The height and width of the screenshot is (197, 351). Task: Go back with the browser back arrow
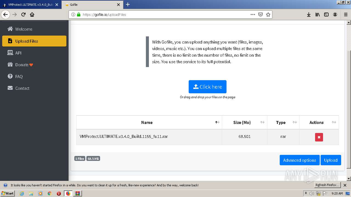[x=5, y=15]
